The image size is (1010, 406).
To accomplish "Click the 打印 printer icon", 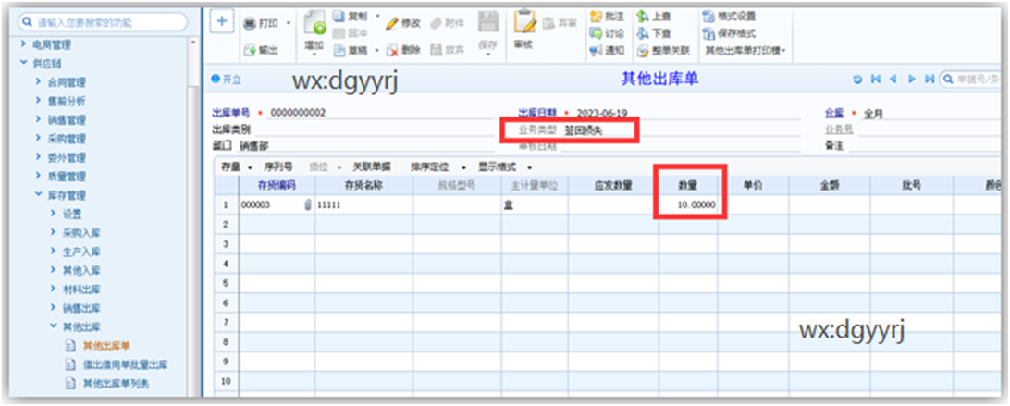I will click(251, 23).
